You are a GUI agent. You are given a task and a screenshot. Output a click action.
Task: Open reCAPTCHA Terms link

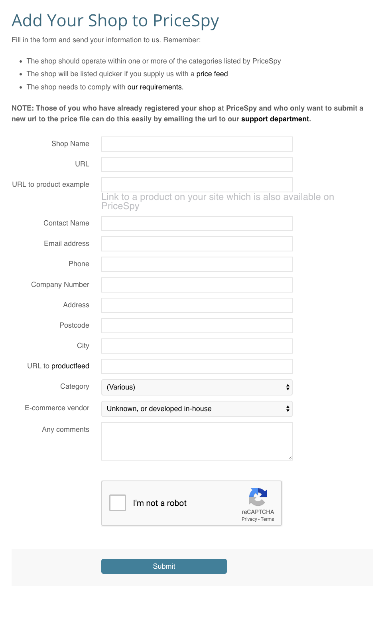click(267, 519)
